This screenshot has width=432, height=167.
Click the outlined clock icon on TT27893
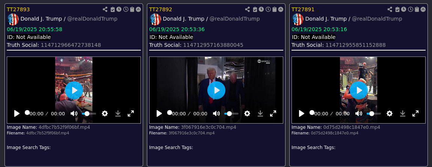(125, 9)
